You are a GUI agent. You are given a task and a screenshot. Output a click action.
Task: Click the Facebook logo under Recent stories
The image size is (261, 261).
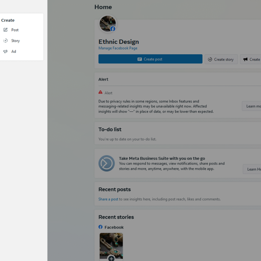pos(101,227)
